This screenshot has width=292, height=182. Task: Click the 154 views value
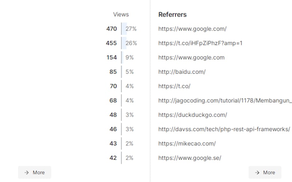click(x=112, y=58)
